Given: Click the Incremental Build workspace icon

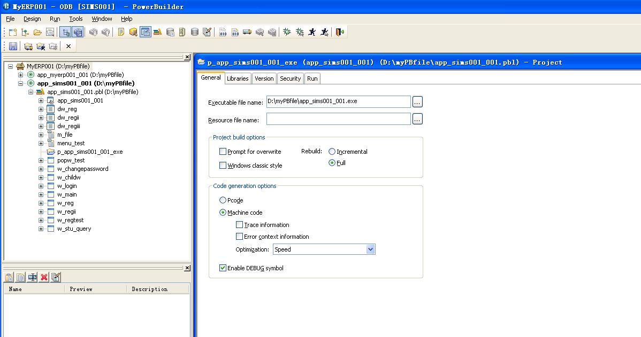Looking at the screenshot, I should [223, 32].
